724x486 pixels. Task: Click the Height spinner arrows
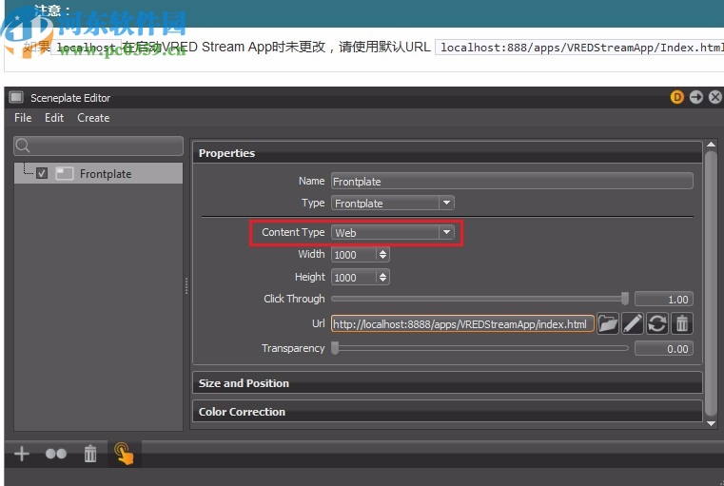(x=382, y=278)
